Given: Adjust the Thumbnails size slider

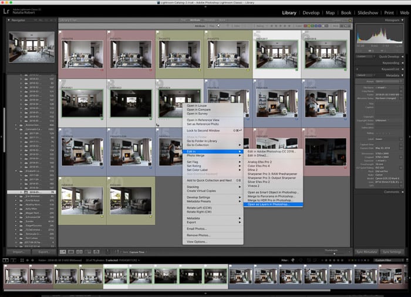Looking at the screenshot, I should pyautogui.click(x=334, y=253).
